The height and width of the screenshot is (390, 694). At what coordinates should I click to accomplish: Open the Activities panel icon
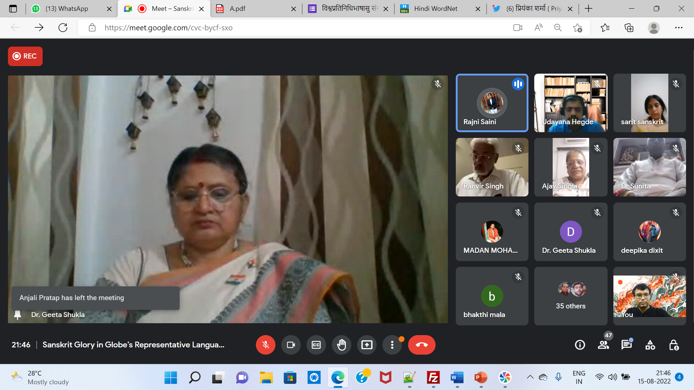(x=650, y=345)
